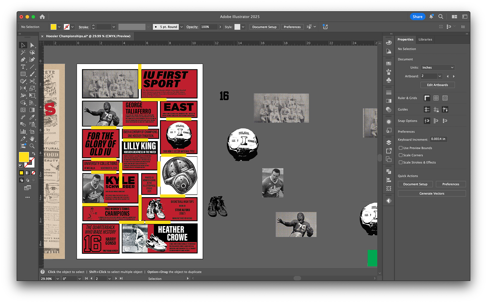Enable the Scale Corners checkbox
487x303 pixels.
tap(401, 155)
